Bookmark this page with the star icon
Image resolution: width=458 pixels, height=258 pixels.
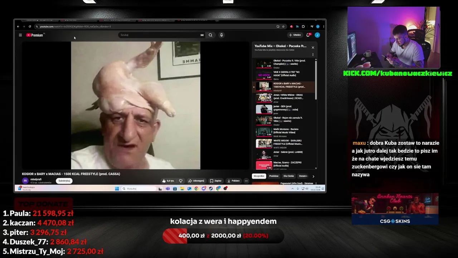pos(283,27)
